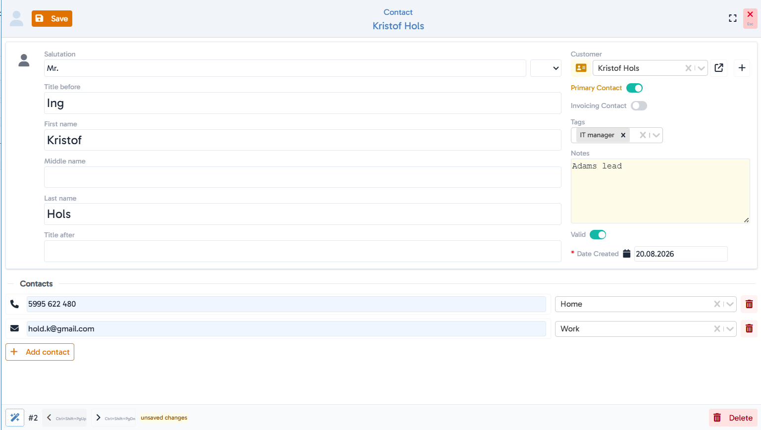Viewport: 761px width, 430px height.
Task: Open the salutation dropdown
Action: pos(546,68)
